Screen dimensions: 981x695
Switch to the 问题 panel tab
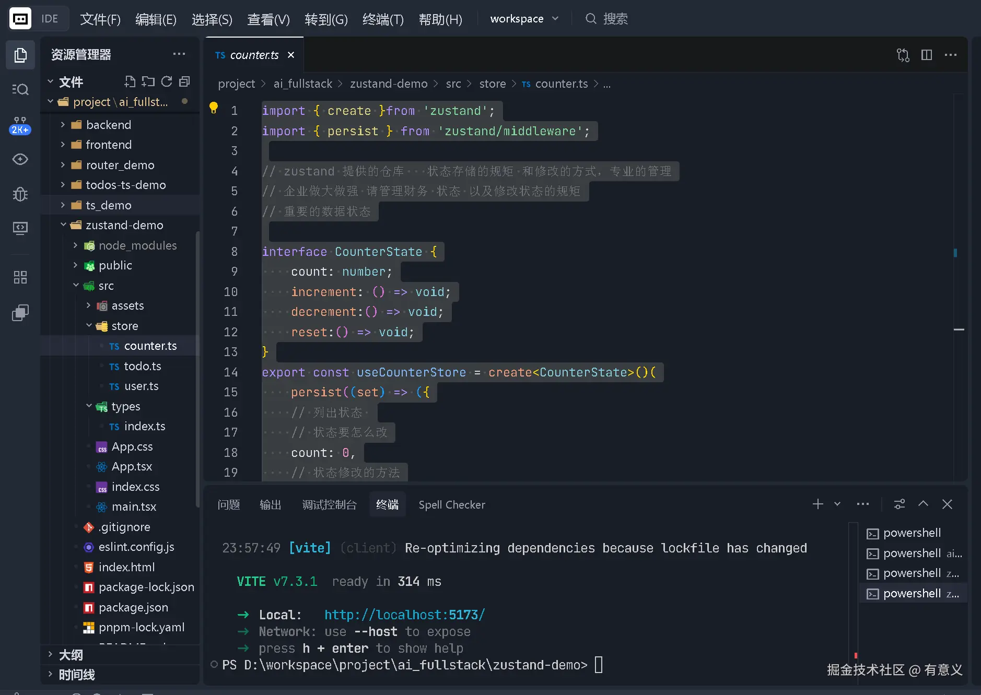coord(229,504)
